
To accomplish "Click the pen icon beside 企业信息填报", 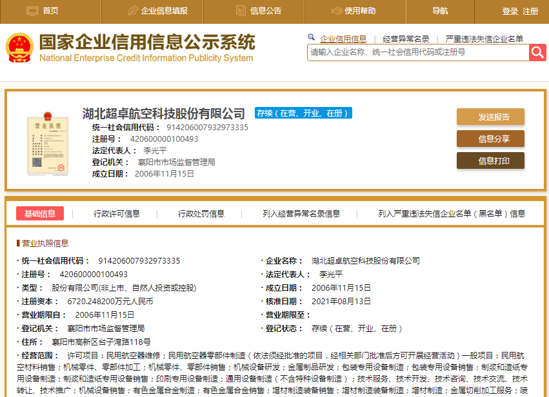I will click(x=133, y=10).
